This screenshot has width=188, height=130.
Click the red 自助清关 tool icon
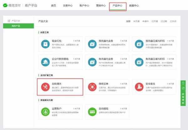45,86
